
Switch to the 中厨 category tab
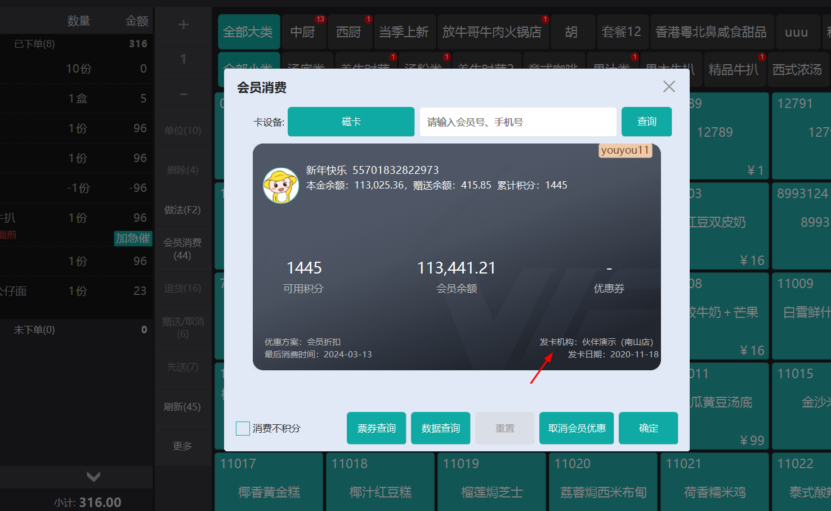(303, 32)
